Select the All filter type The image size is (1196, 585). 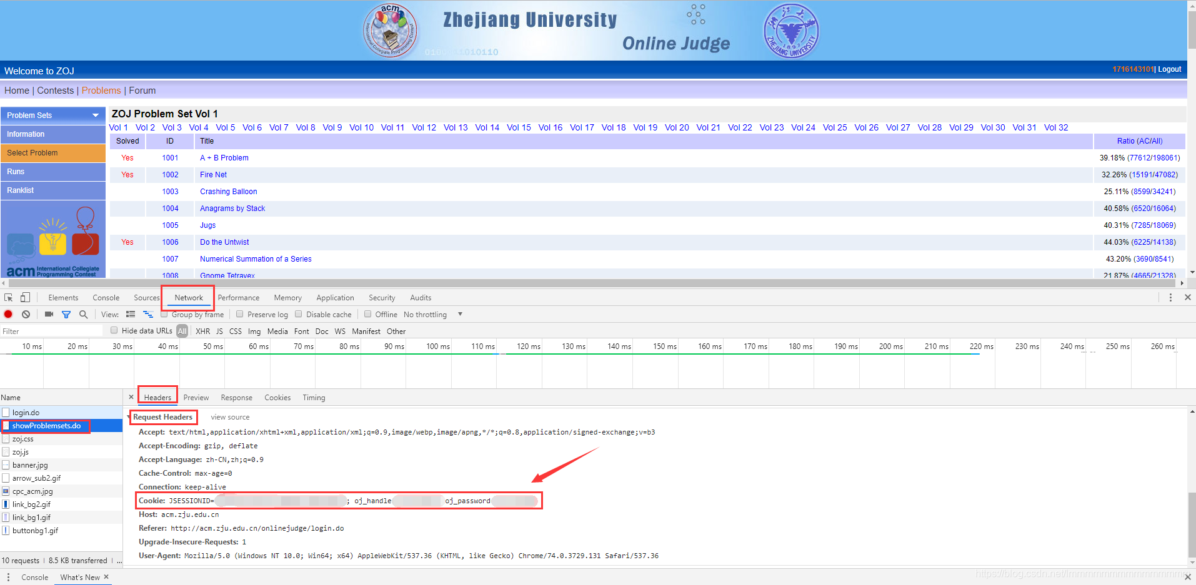point(182,331)
